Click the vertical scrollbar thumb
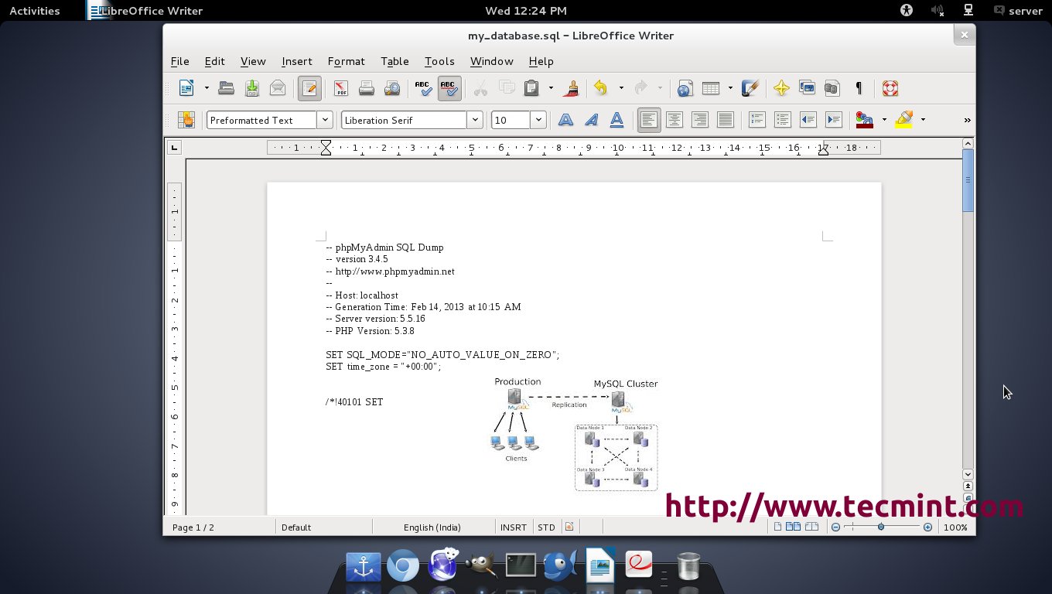This screenshot has height=594, width=1052. (x=968, y=181)
